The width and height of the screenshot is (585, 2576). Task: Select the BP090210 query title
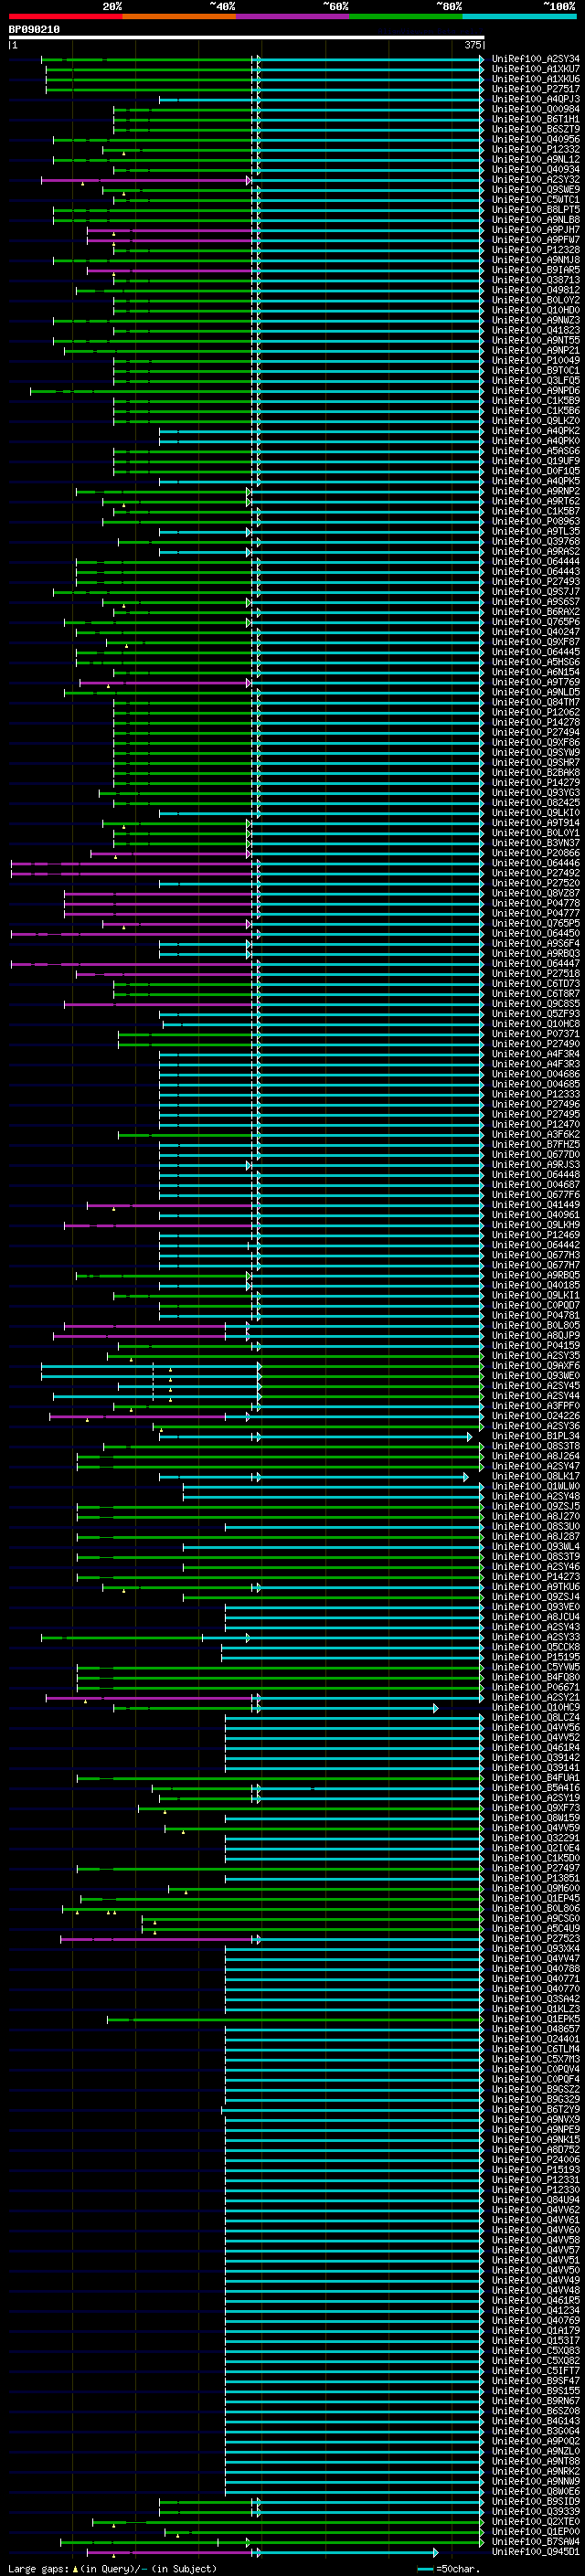[34, 29]
